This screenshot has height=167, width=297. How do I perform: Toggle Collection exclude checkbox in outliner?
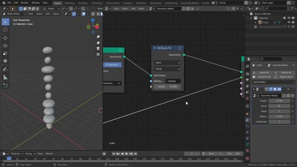coord(284,18)
